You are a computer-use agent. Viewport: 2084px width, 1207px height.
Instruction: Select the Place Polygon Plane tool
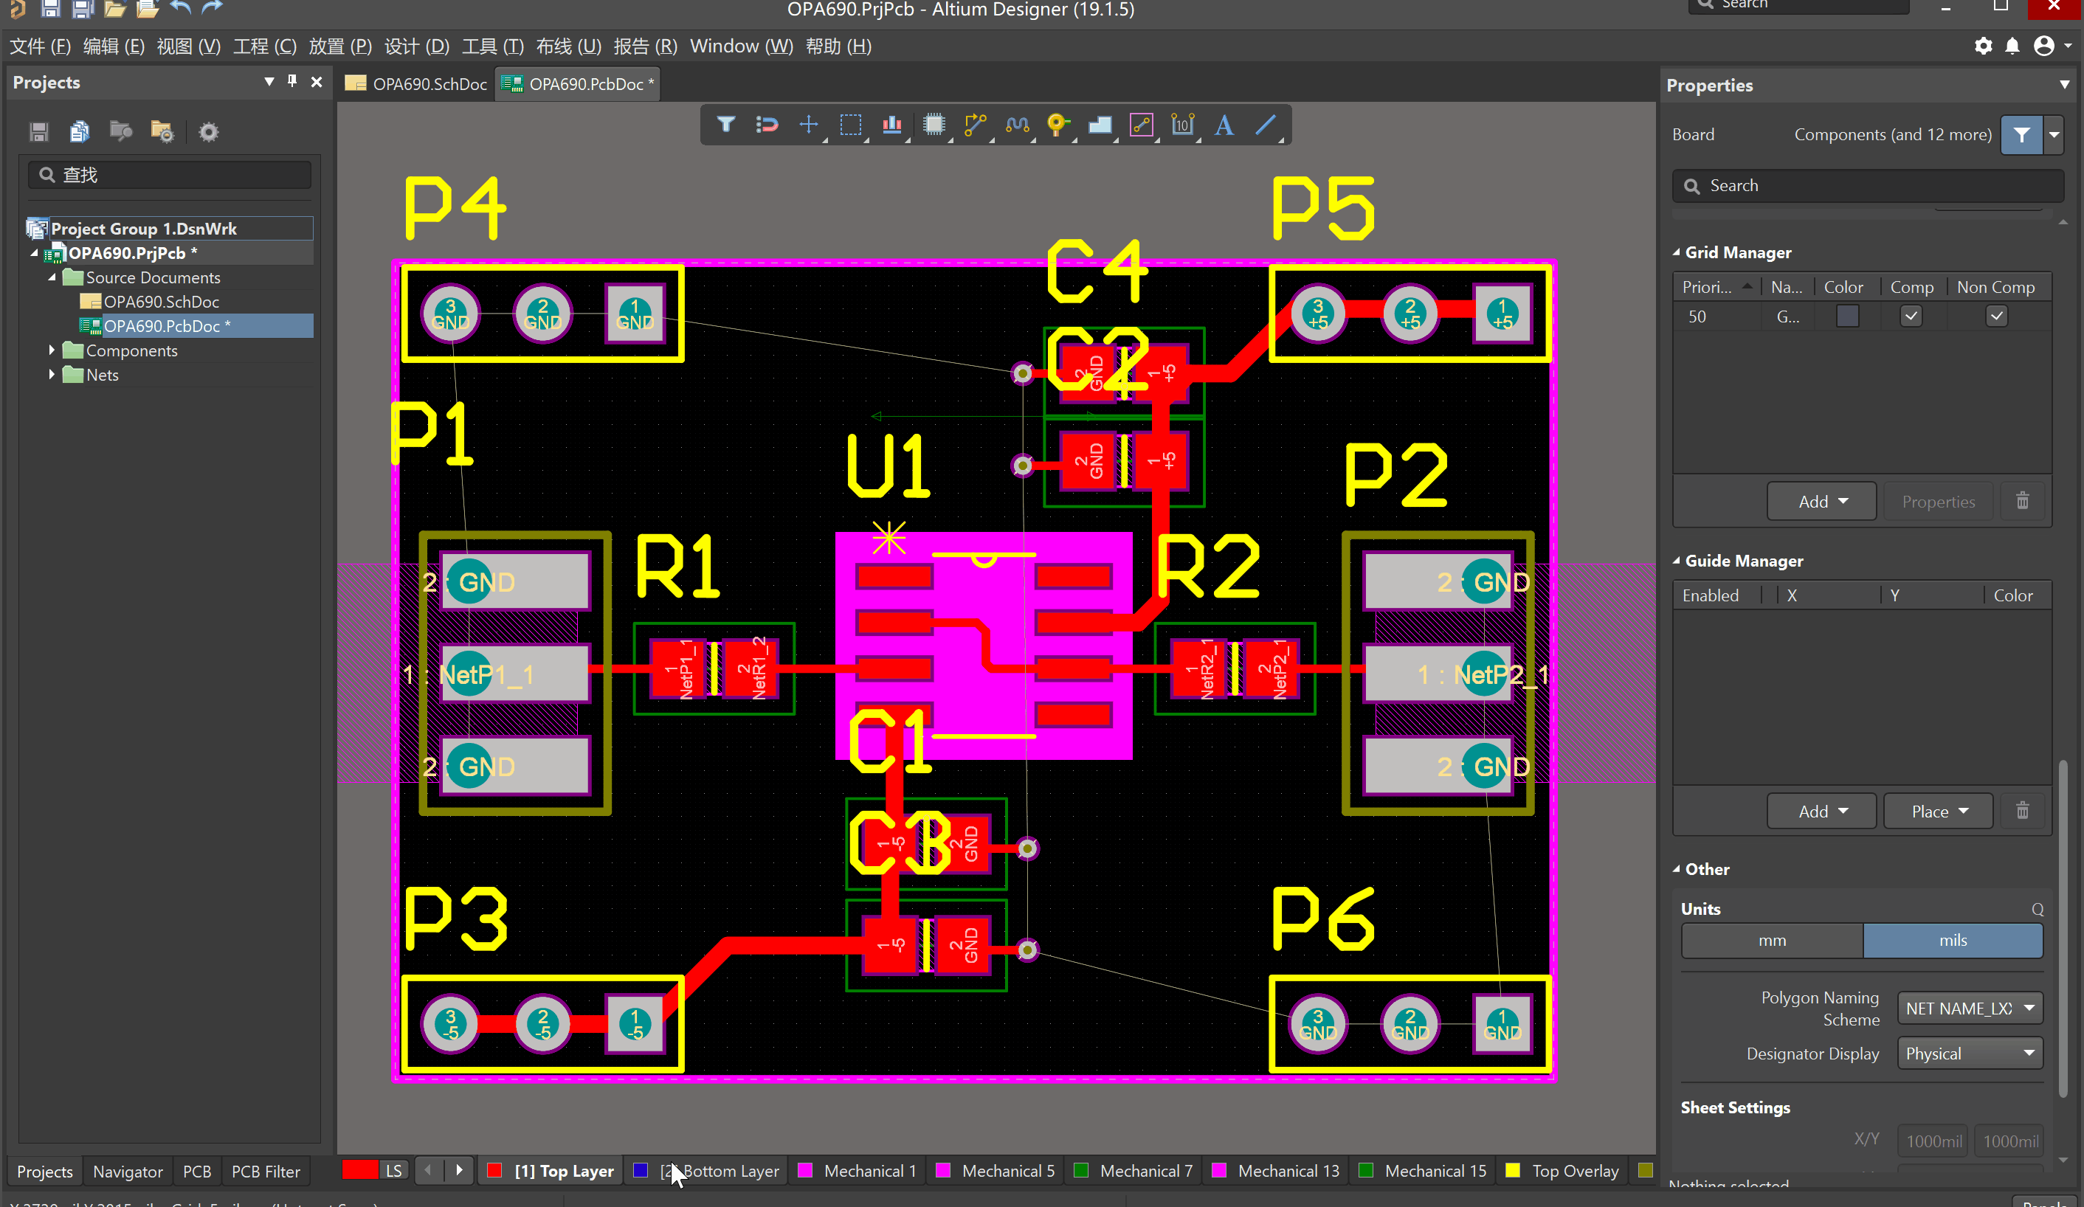click(1099, 125)
